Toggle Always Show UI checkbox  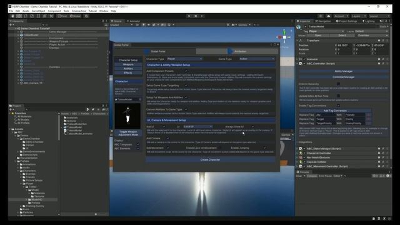point(252,126)
